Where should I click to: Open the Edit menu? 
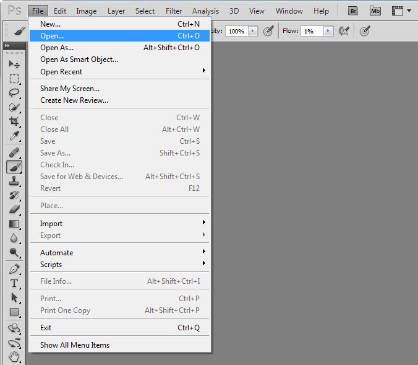[60, 11]
